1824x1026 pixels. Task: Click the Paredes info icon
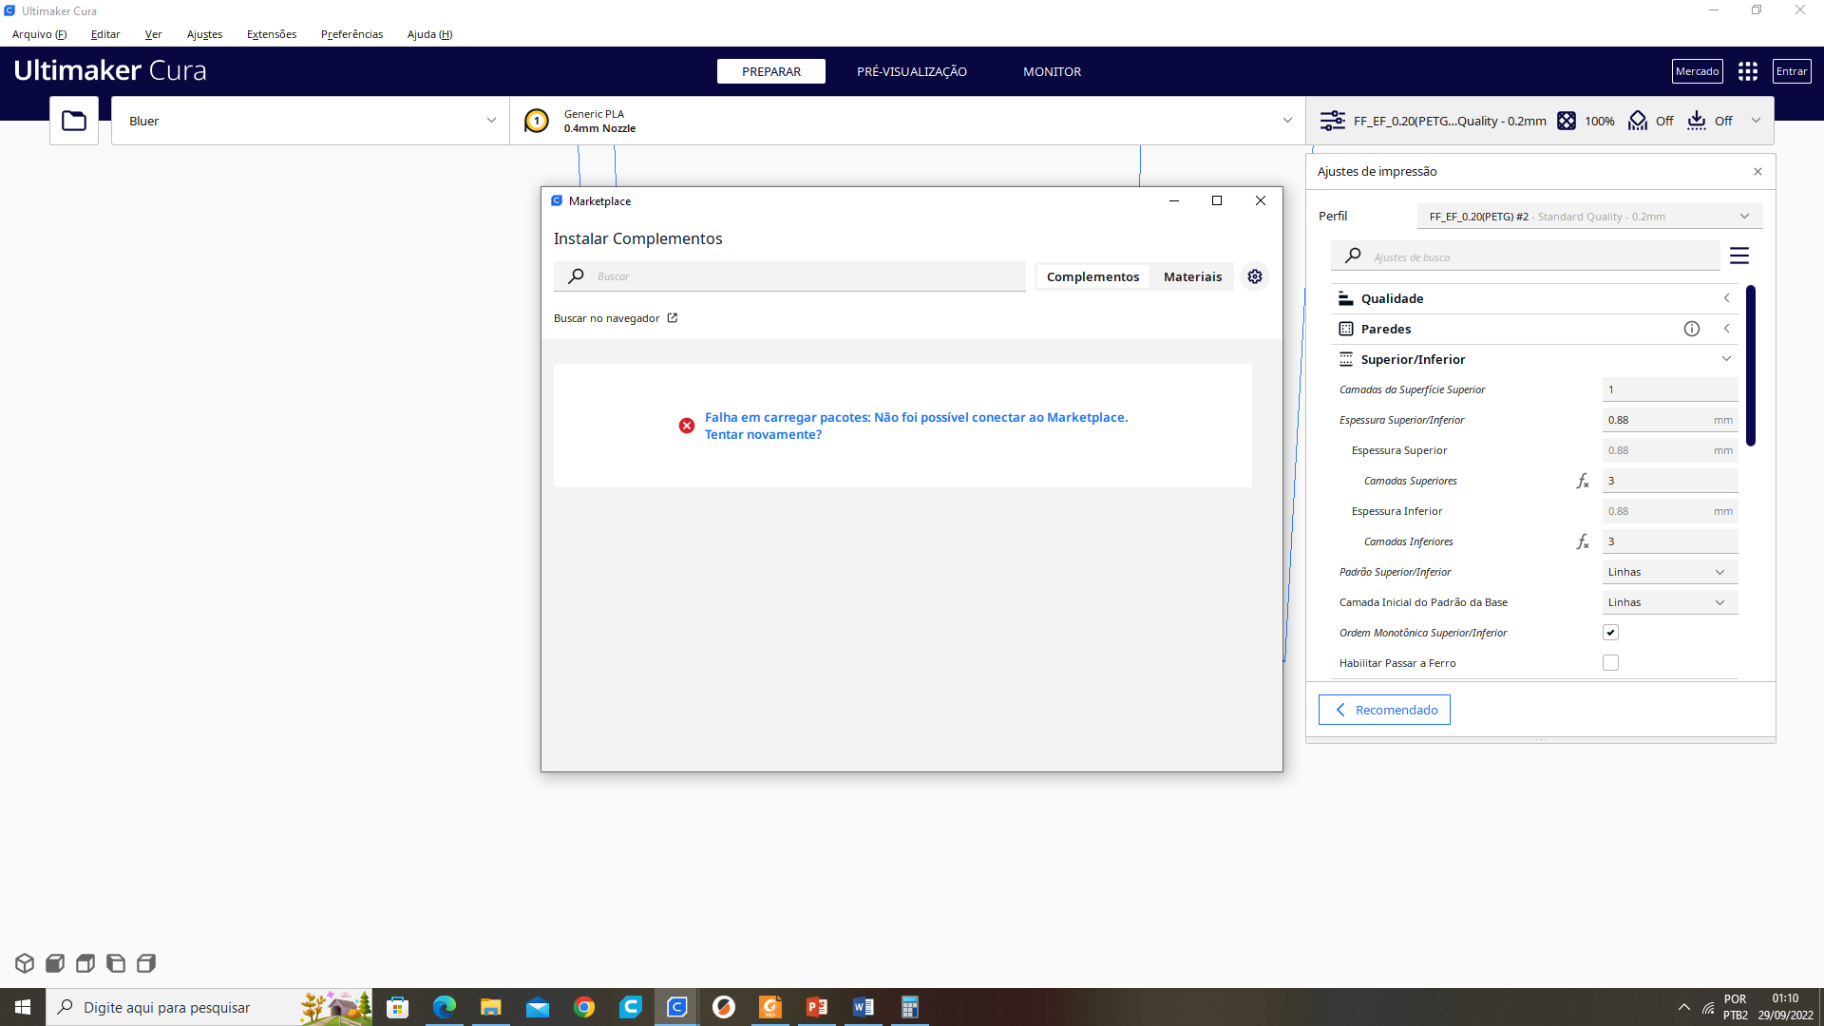[1692, 329]
